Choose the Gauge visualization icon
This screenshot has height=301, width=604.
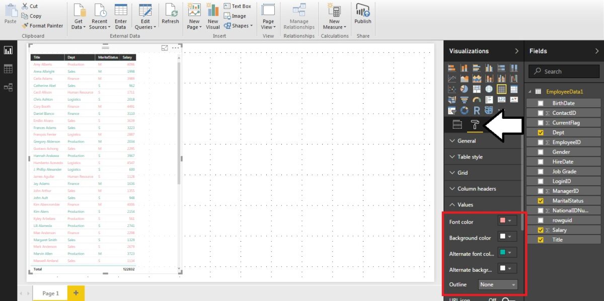[476, 99]
